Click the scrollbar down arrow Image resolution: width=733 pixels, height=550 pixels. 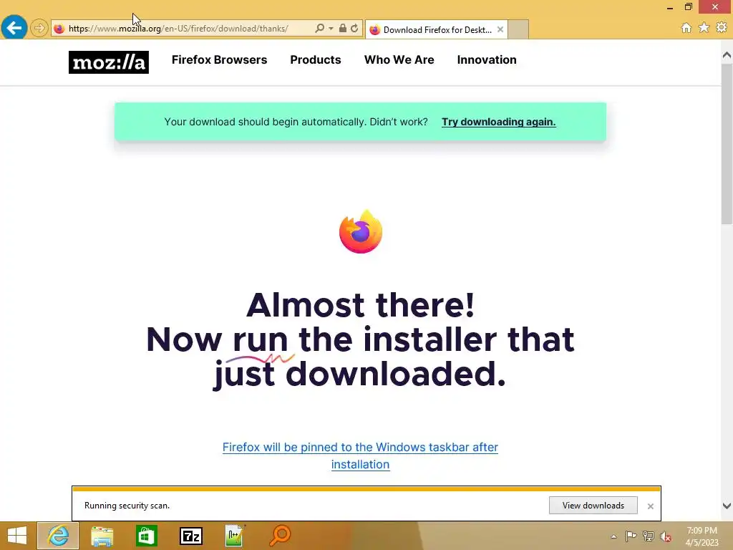point(727,506)
